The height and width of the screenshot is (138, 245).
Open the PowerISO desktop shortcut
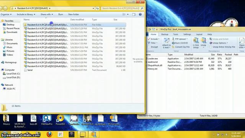[x=60, y=120]
